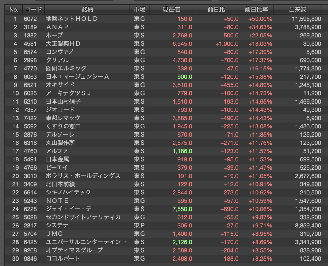The image size is (328, 266).
Task: Select the ＪＭＣ stock name
Action: pos(55,234)
